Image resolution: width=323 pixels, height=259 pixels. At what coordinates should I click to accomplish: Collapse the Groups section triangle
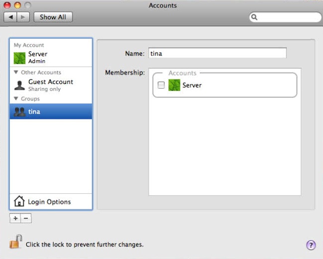pyautogui.click(x=16, y=98)
